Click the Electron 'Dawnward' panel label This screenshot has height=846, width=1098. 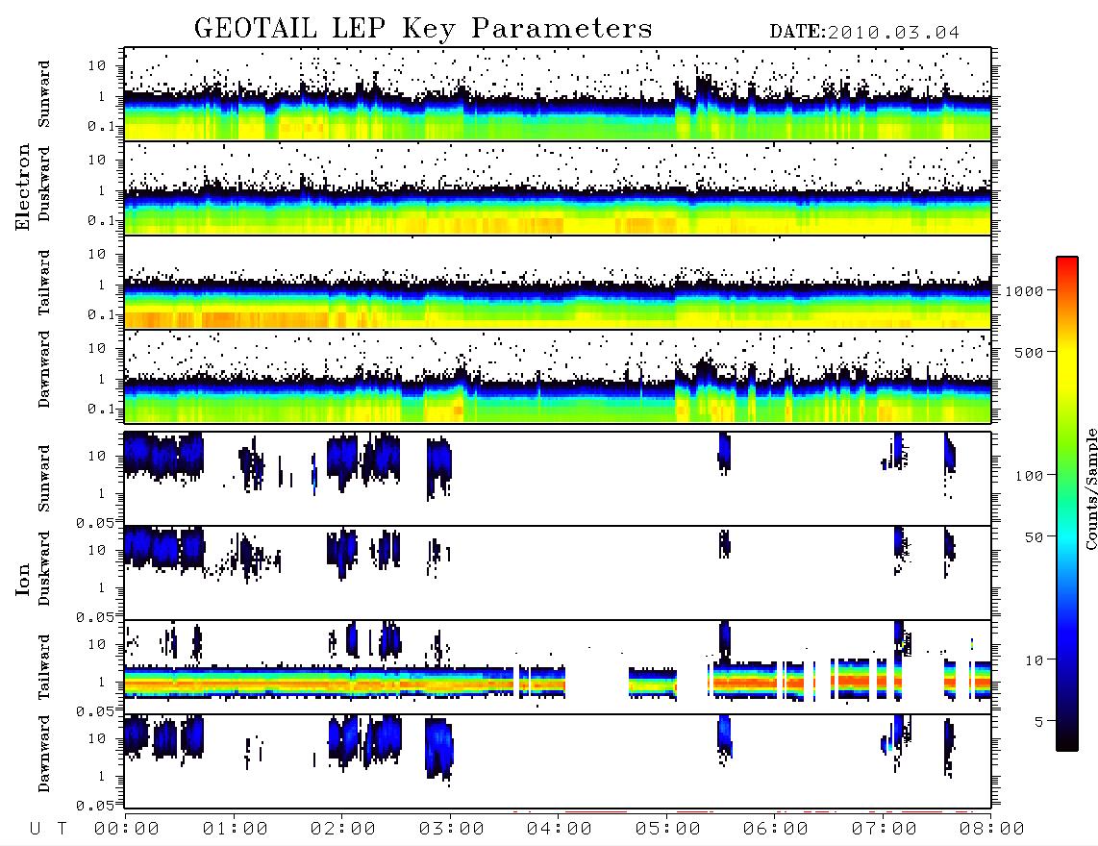(44, 369)
